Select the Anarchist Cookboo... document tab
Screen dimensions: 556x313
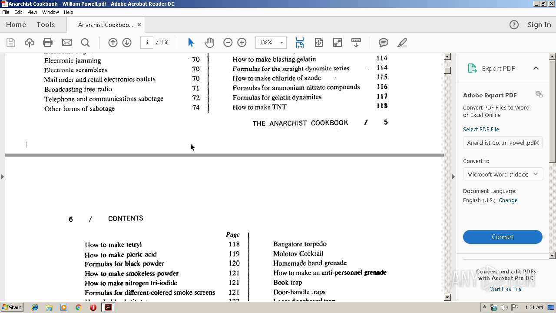106,25
